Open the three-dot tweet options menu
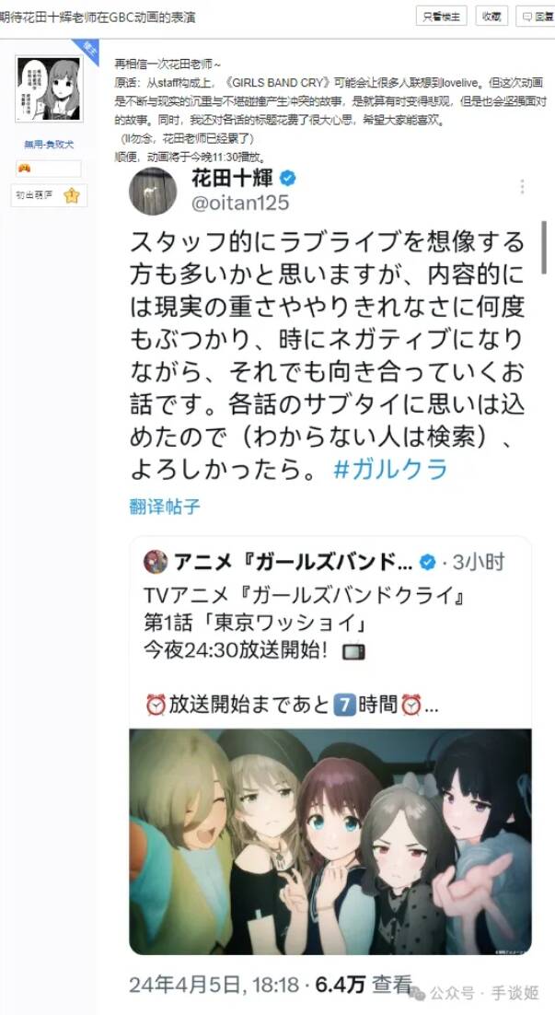 (x=521, y=187)
